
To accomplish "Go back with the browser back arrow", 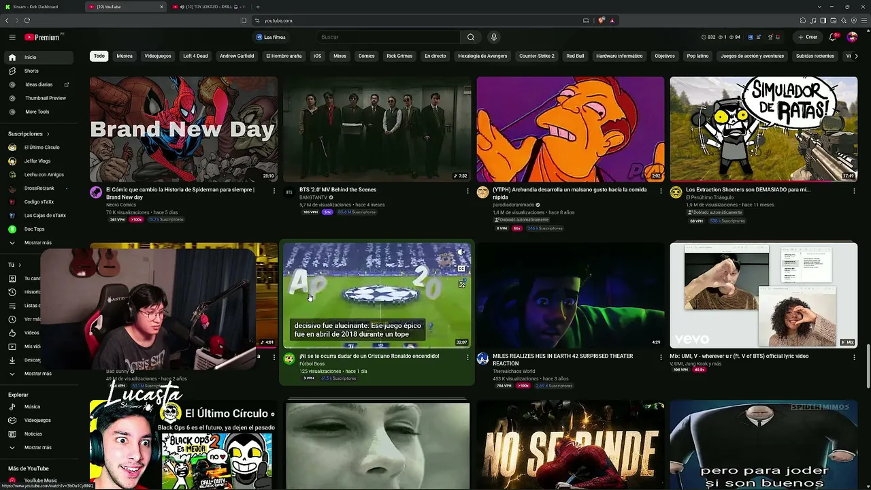I will (x=7, y=20).
